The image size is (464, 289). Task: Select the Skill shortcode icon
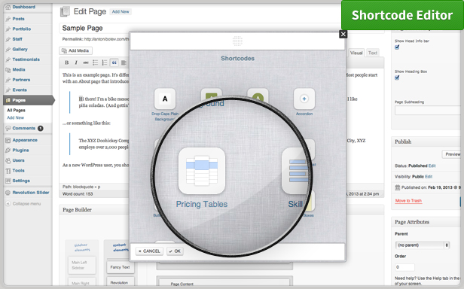point(295,171)
